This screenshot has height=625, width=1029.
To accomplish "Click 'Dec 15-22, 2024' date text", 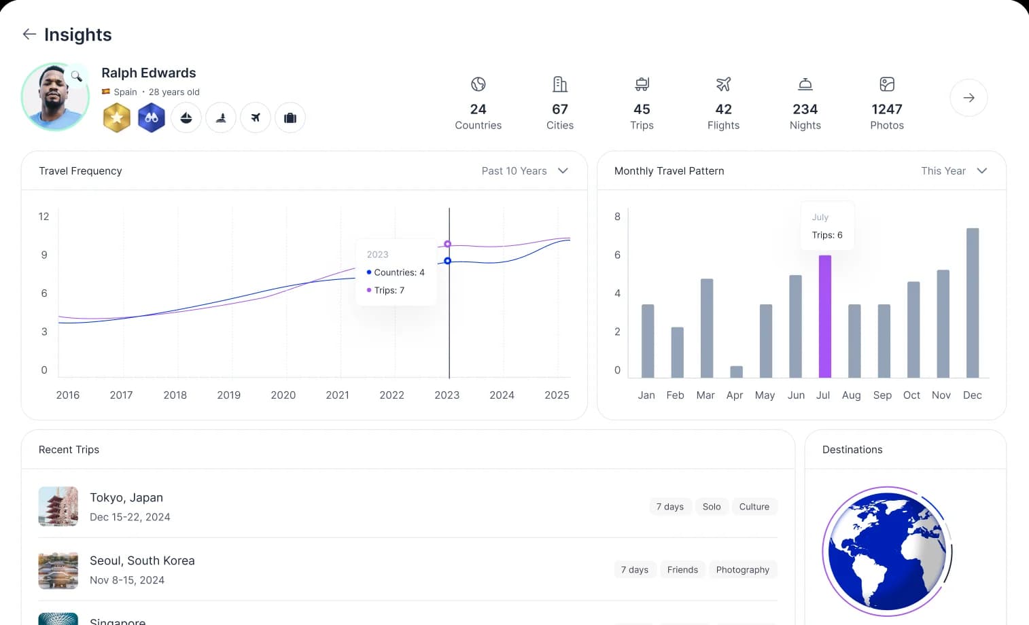I will [130, 517].
